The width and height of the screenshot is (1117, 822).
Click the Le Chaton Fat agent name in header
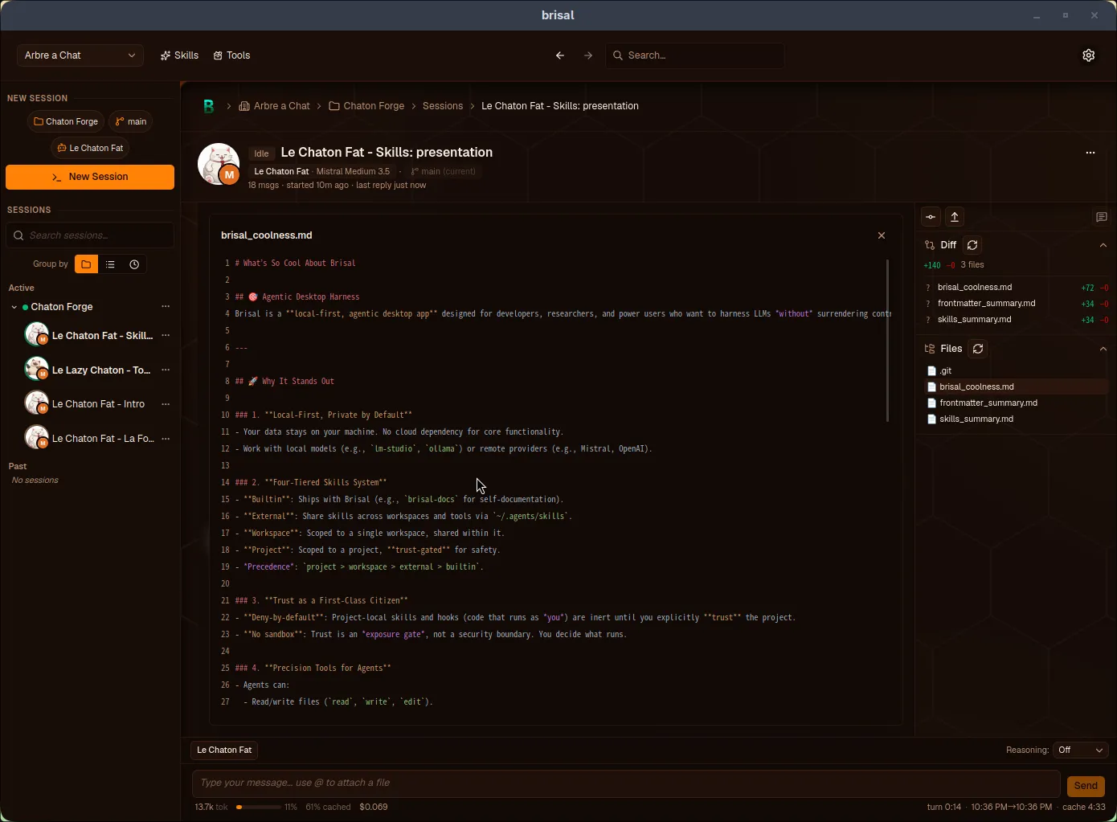pyautogui.click(x=281, y=171)
